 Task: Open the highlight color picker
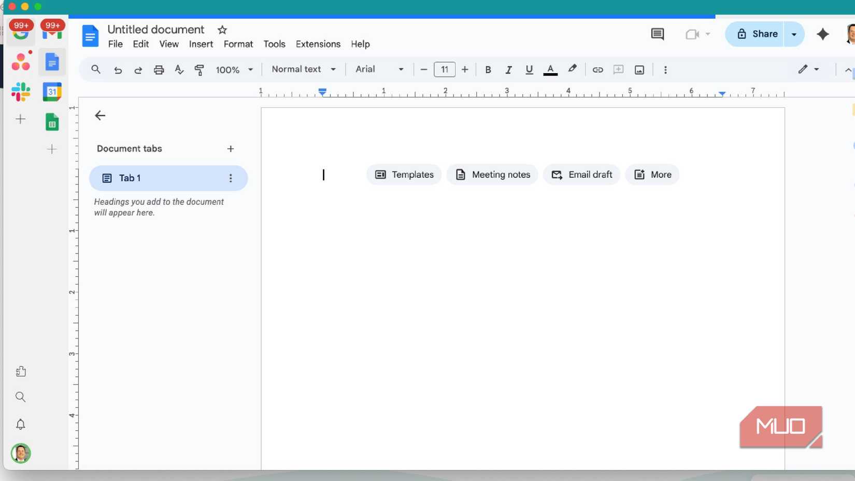[x=572, y=69]
